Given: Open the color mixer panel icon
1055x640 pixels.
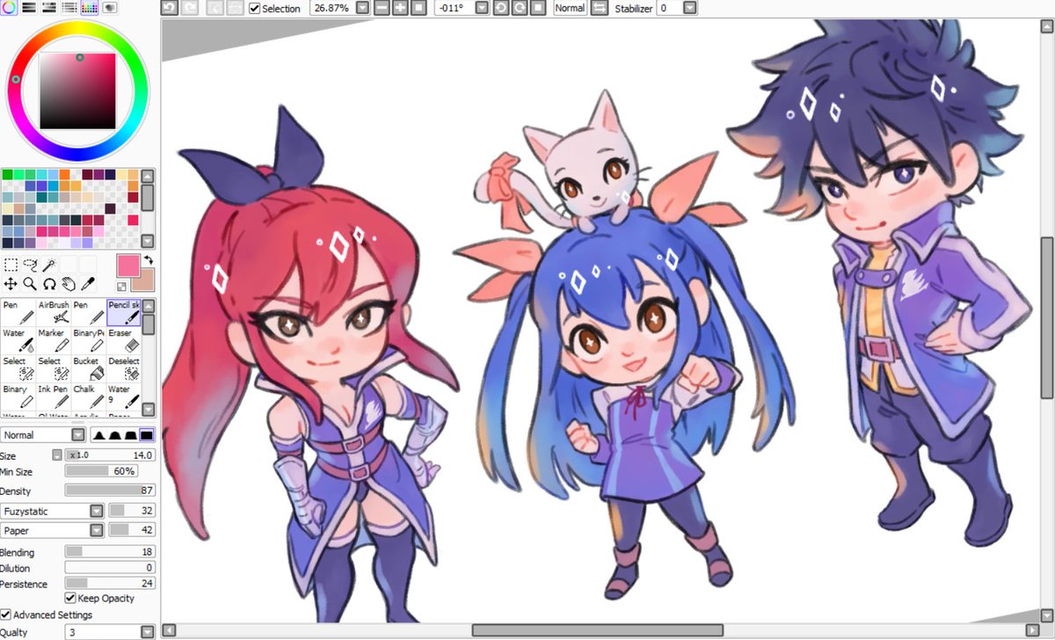Looking at the screenshot, I should pos(69,8).
